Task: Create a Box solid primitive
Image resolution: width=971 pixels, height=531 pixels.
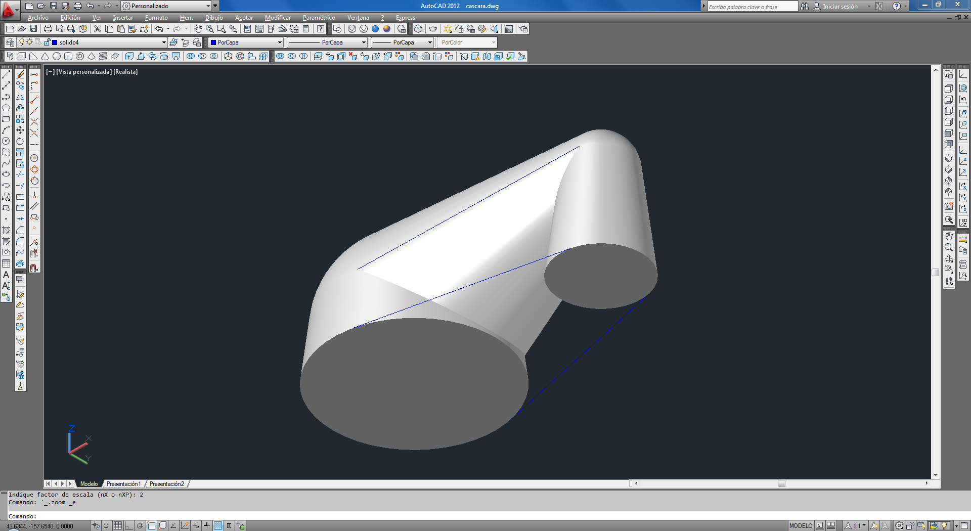Action: 22,56
